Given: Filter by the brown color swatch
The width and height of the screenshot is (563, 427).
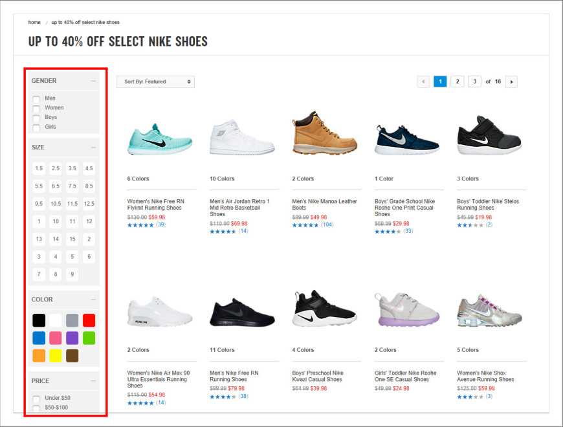Looking at the screenshot, I should click(x=72, y=356).
